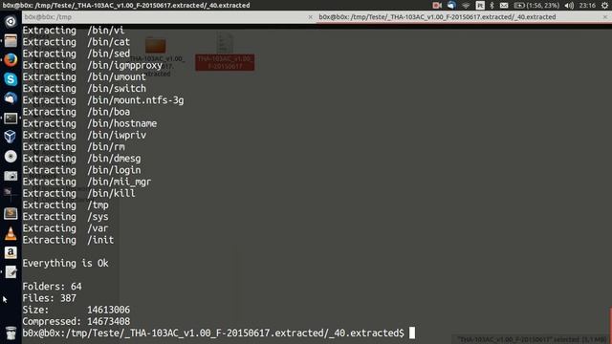Focus the Terminal dock icon

pyautogui.click(x=11, y=118)
